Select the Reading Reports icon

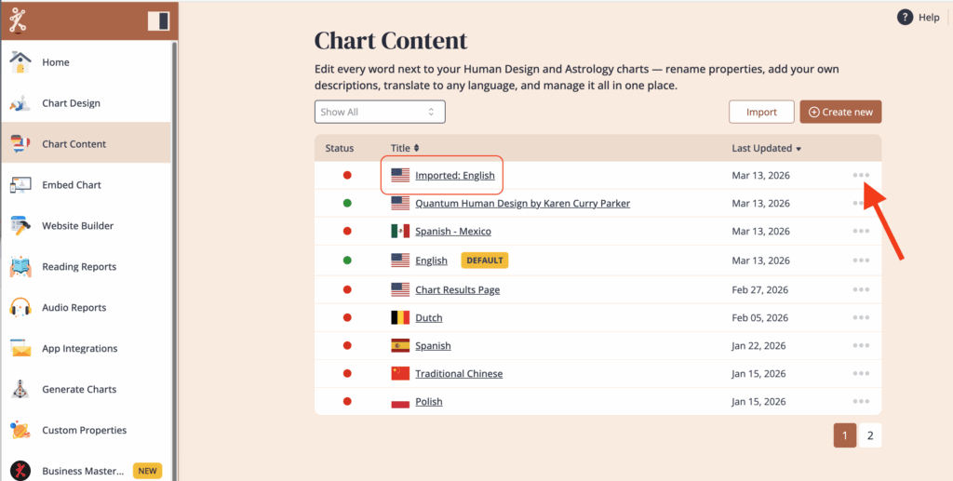tap(20, 267)
